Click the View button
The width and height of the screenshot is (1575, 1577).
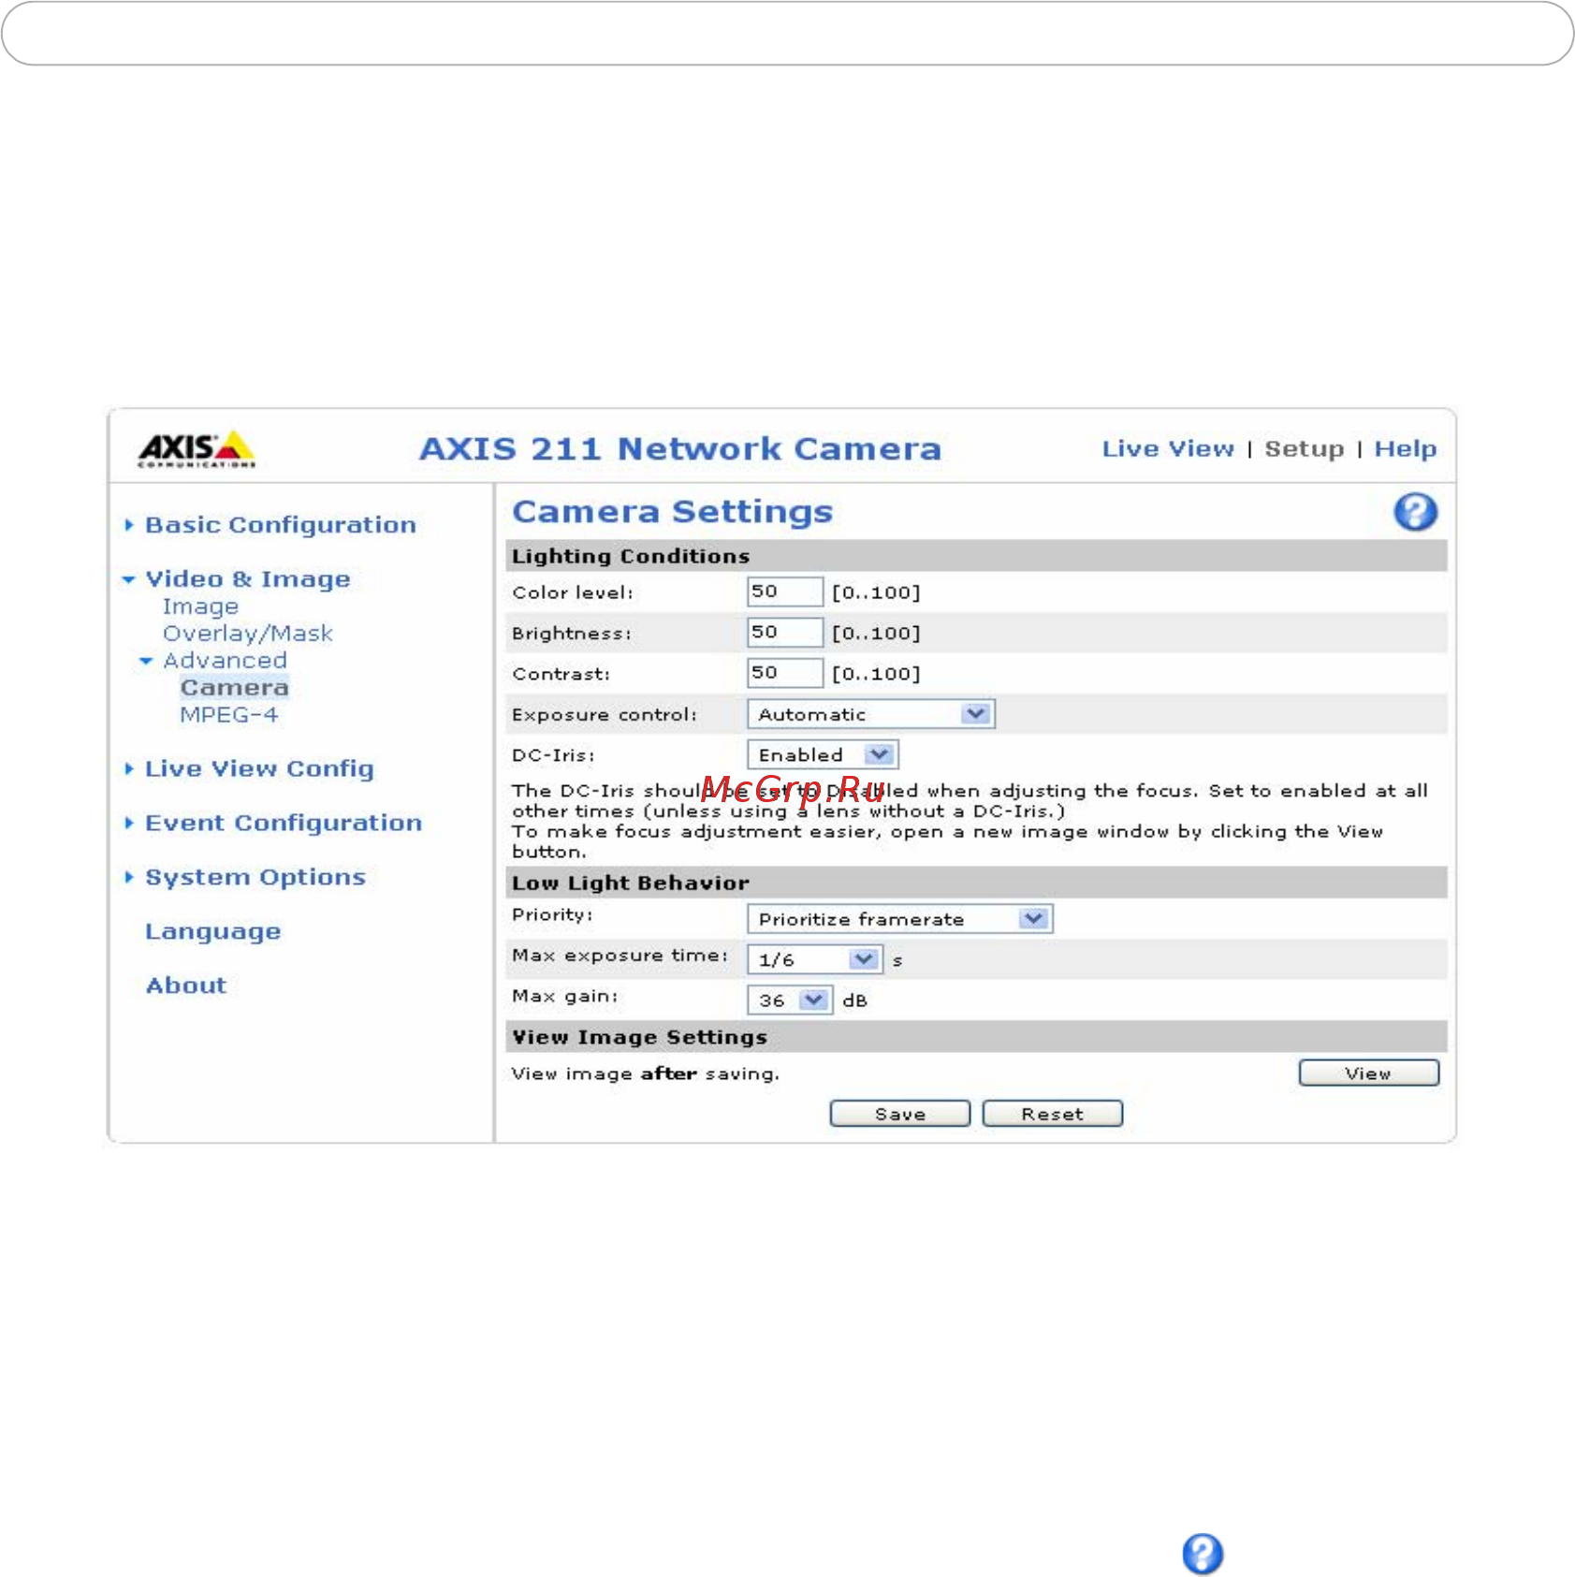pos(1368,1073)
